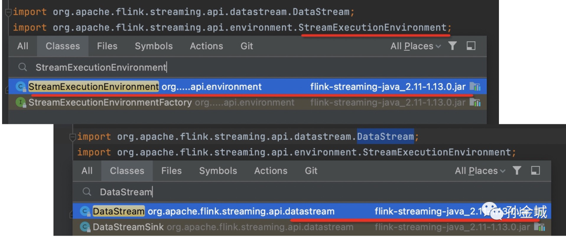Expand All Places dropdown in the DataStream search
This screenshot has width=566, height=237.
pos(480,171)
